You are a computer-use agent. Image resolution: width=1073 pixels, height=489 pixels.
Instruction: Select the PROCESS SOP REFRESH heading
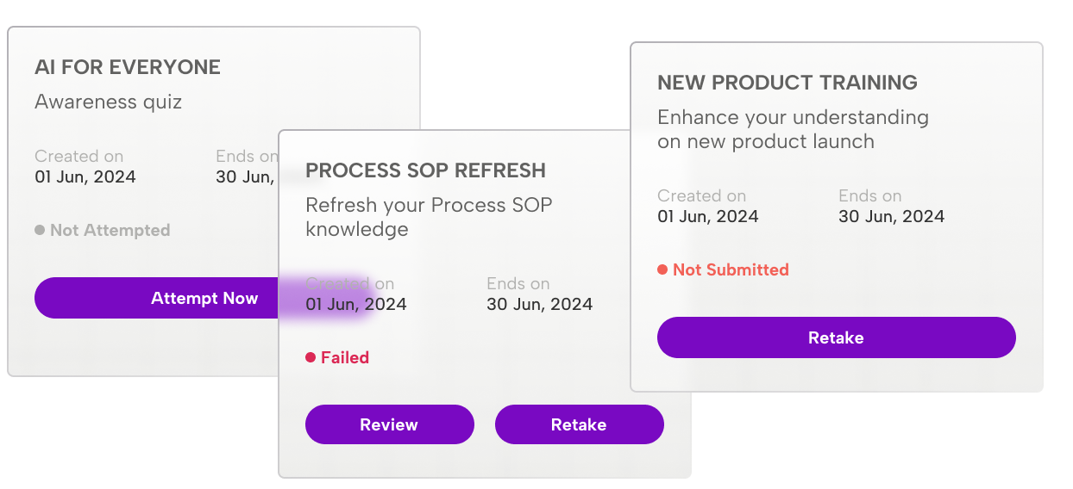point(425,170)
